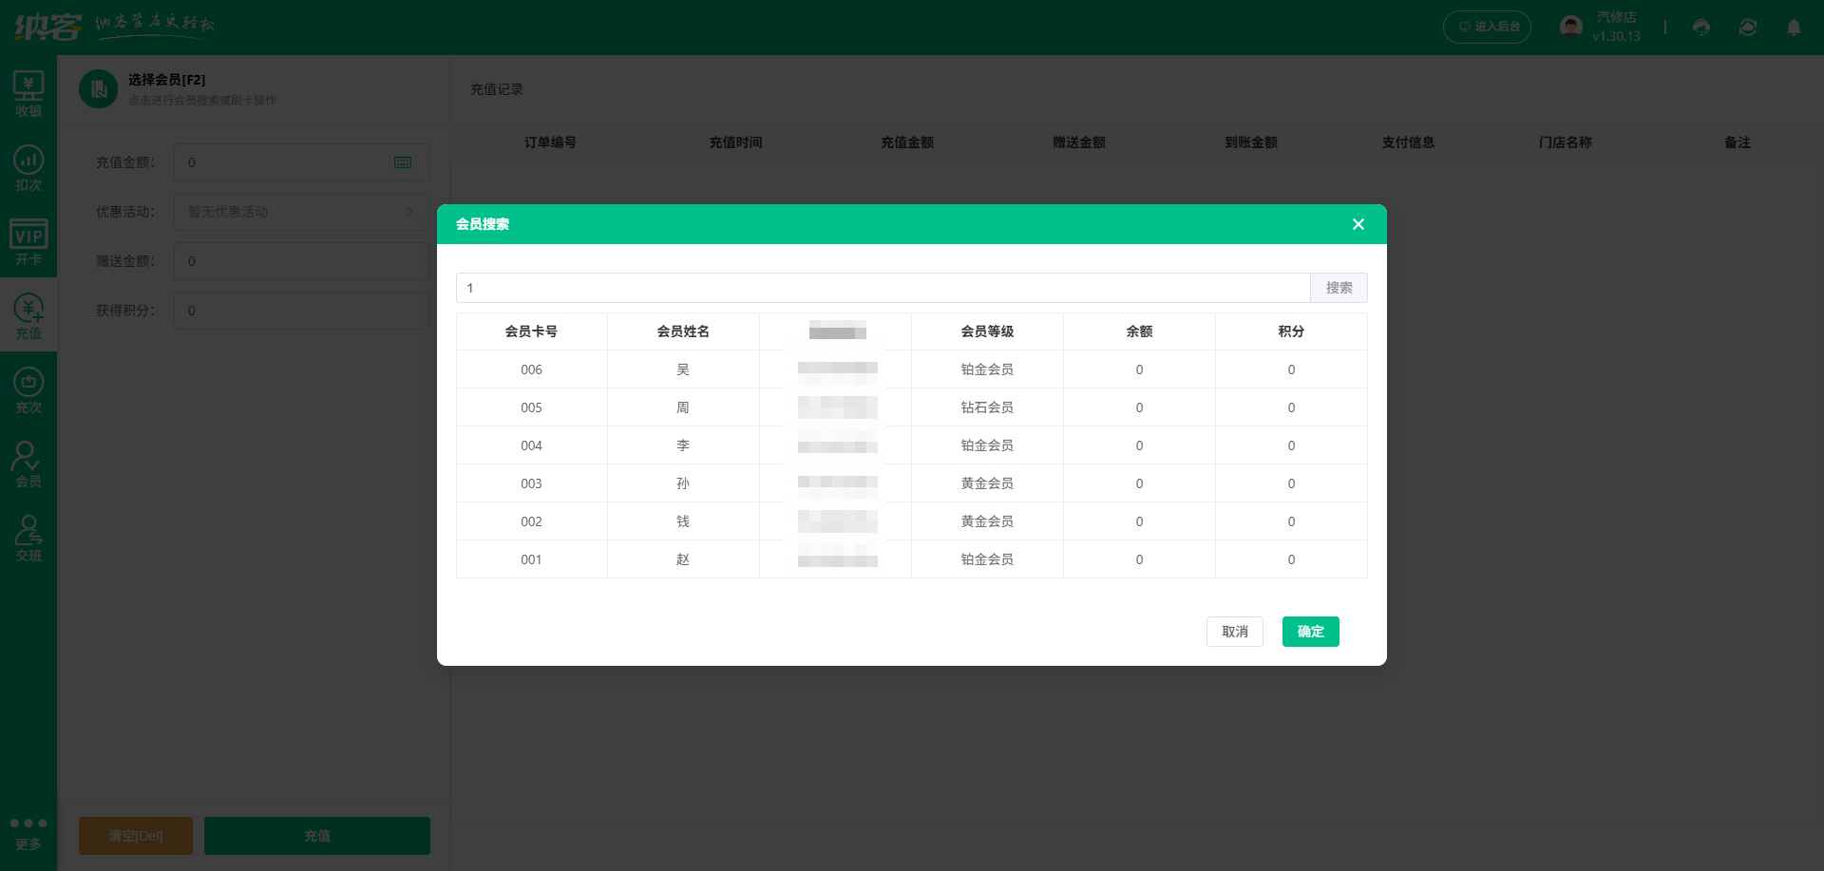Click the 进入后台 button
The image size is (1824, 871).
click(1487, 27)
